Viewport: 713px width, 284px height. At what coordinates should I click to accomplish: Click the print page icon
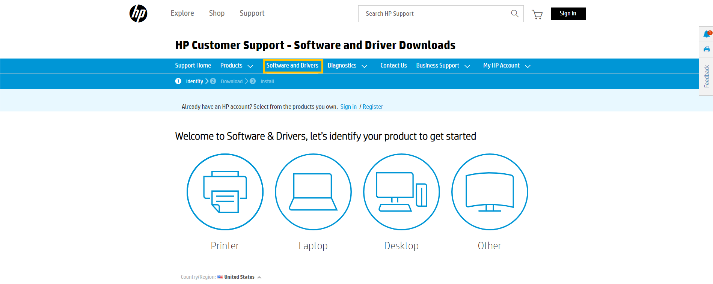[x=707, y=50]
